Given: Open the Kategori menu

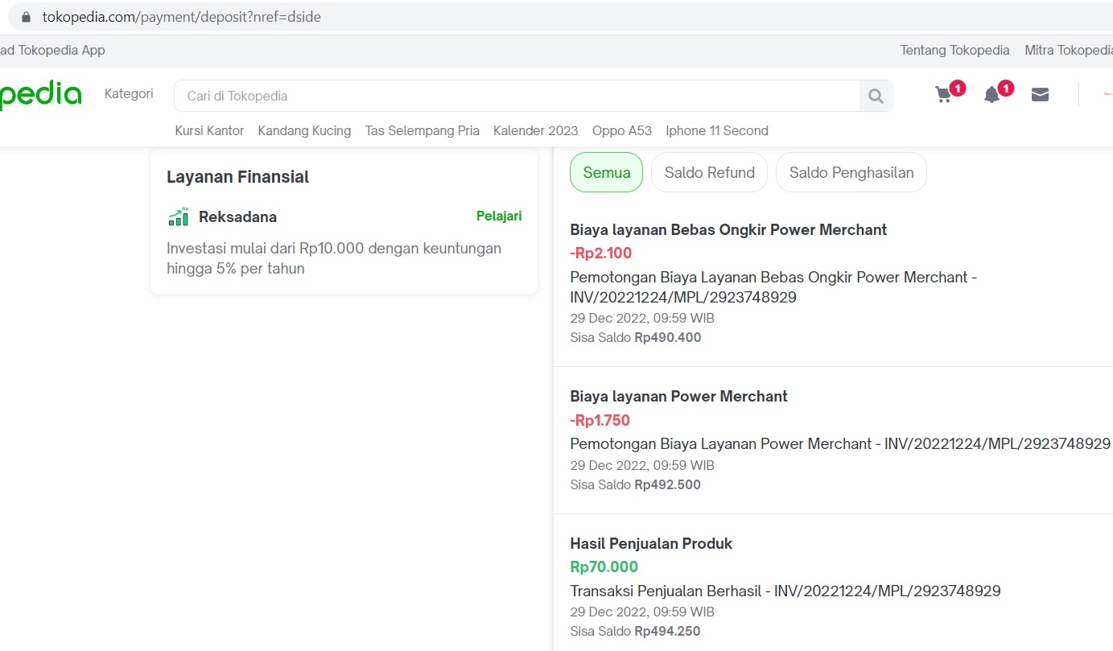Looking at the screenshot, I should [129, 93].
